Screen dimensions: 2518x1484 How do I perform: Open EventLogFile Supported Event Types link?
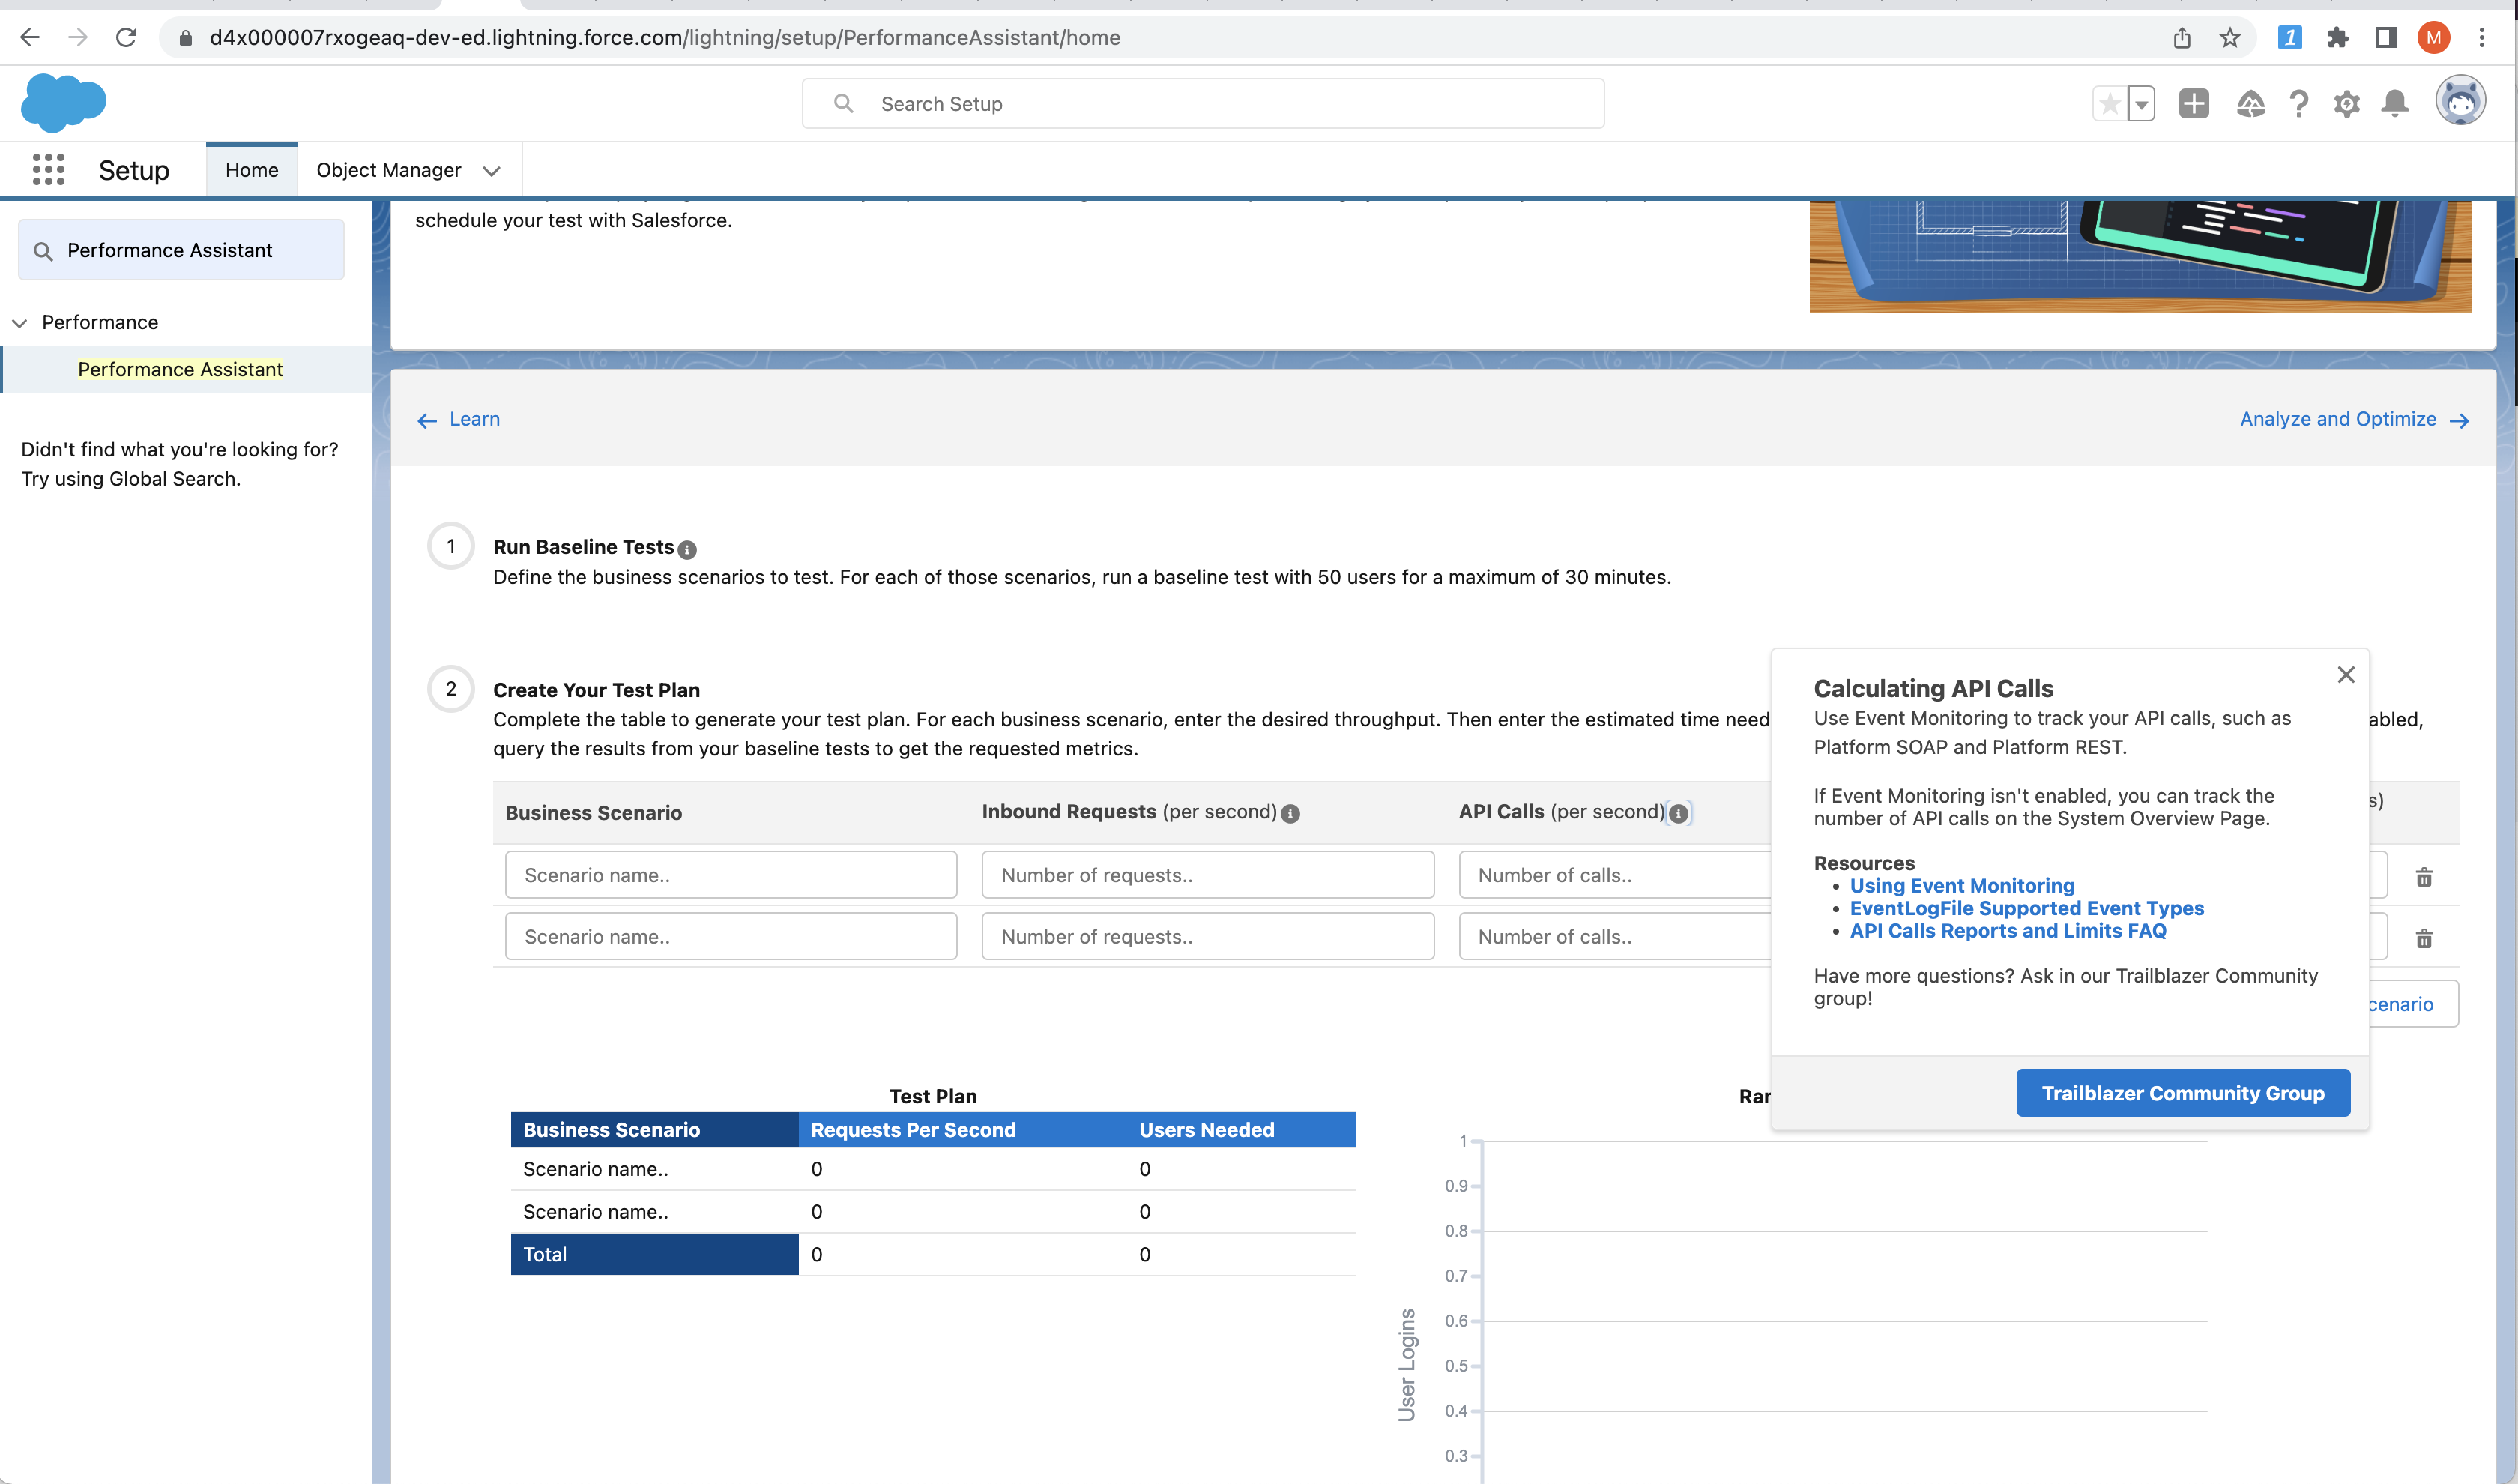click(2026, 908)
